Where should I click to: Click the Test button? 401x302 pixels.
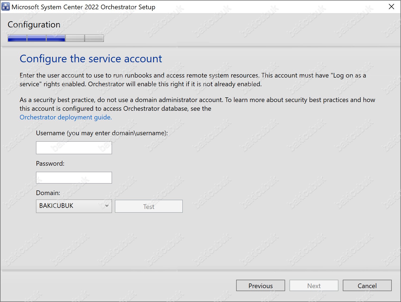coord(149,206)
